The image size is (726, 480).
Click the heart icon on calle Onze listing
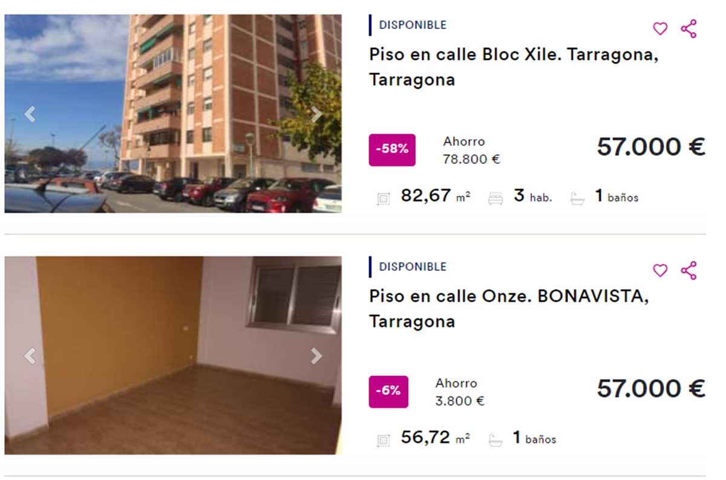pos(659,271)
